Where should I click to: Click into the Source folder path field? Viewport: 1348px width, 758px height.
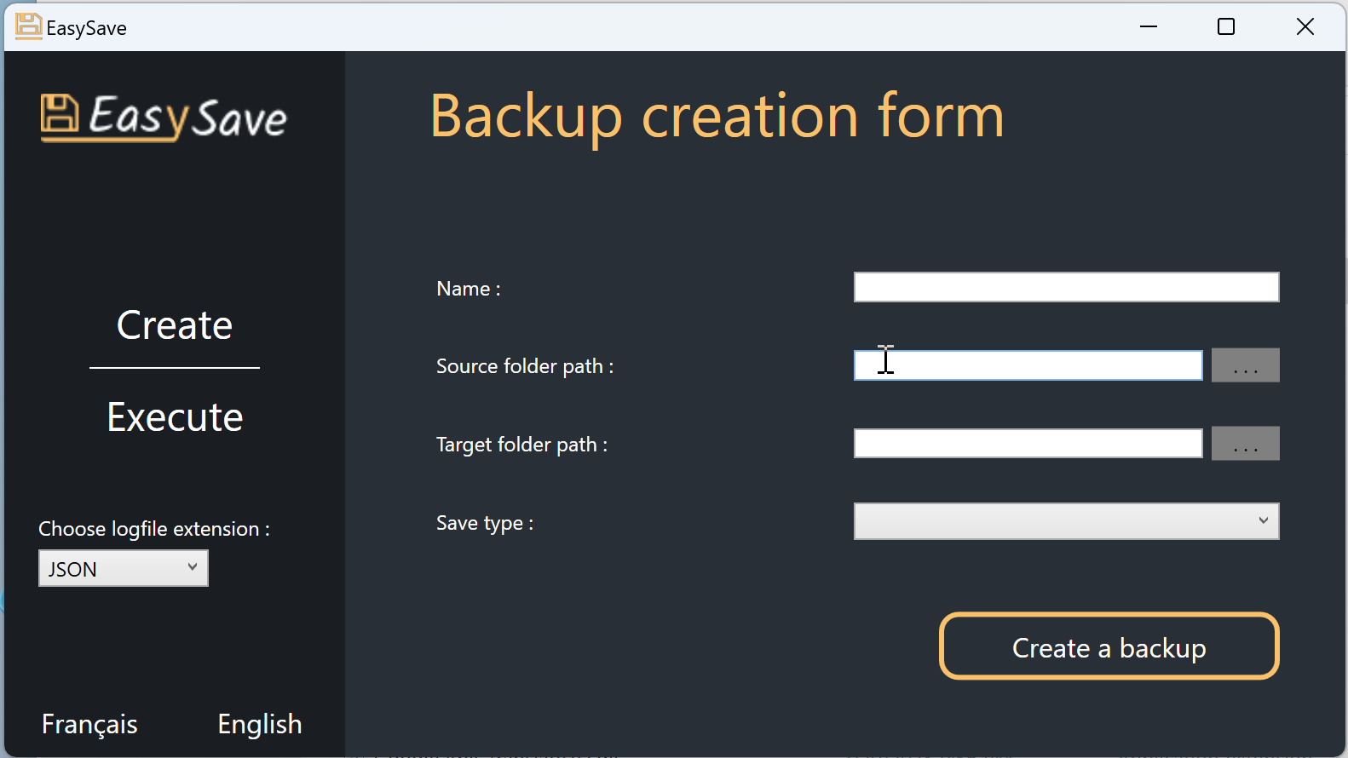pos(1028,365)
